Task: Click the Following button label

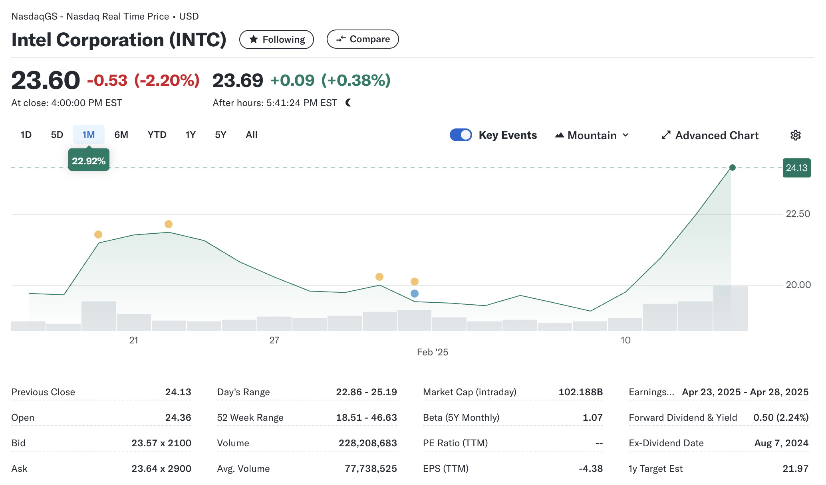Action: pos(284,39)
